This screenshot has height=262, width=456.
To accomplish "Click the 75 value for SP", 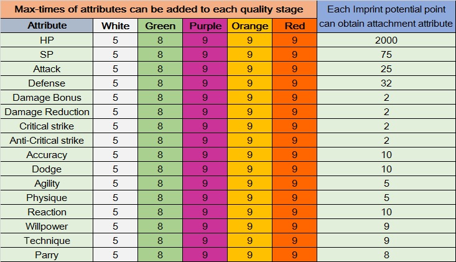I will coord(386,55).
